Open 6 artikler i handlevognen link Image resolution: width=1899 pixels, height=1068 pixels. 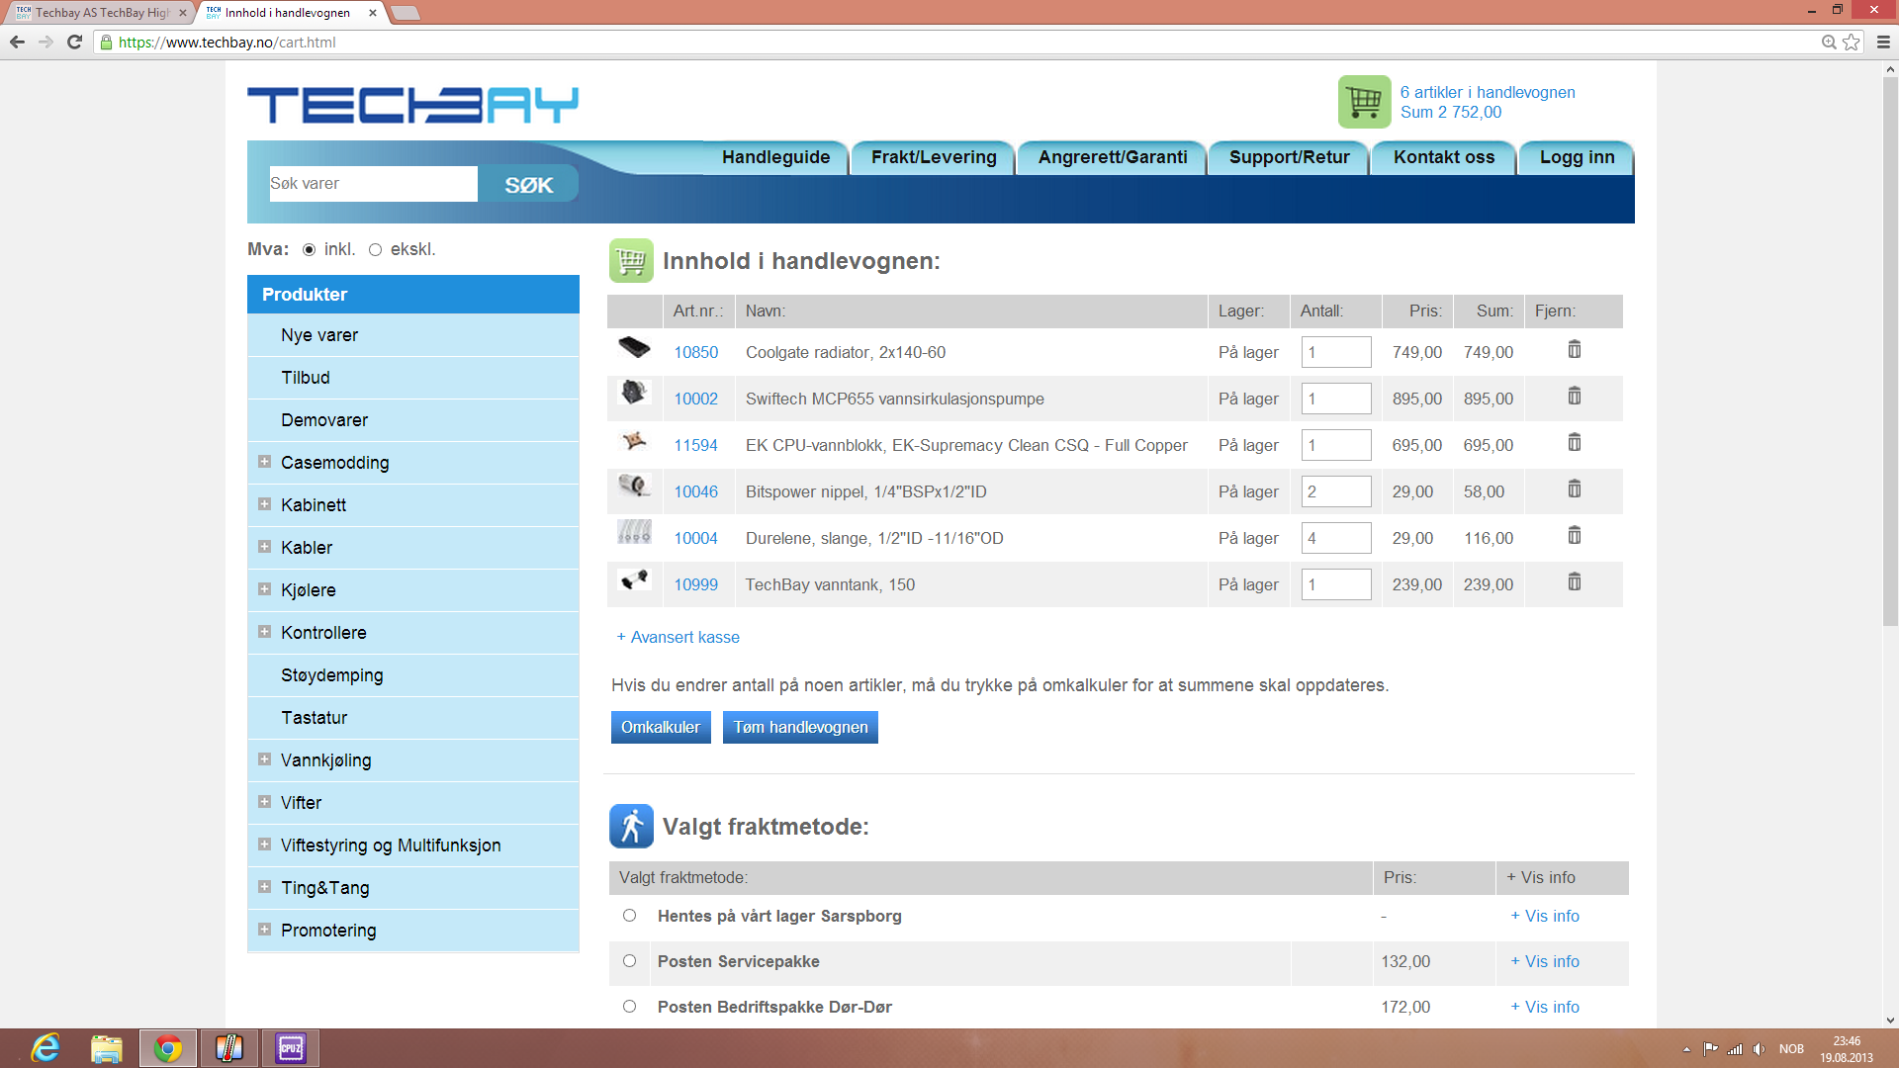pos(1488,92)
